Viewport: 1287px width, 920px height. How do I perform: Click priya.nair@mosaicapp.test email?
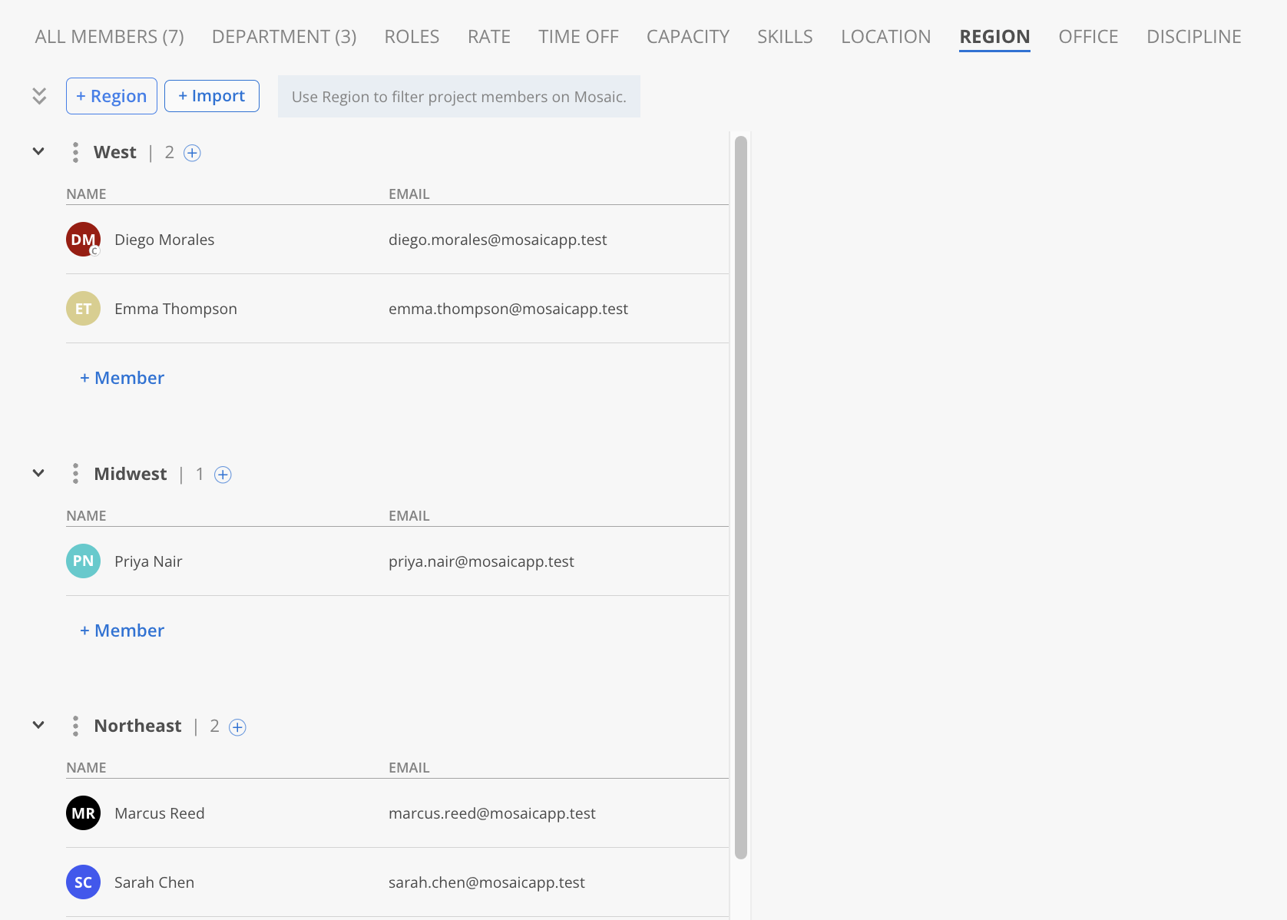481,561
